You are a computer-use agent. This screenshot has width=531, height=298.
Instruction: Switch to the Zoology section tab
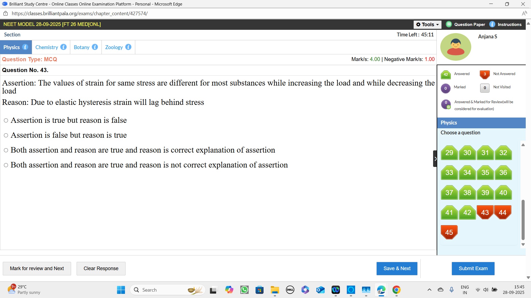114,47
